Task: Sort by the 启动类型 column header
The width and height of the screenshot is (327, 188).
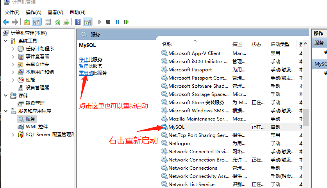Action: [282, 44]
